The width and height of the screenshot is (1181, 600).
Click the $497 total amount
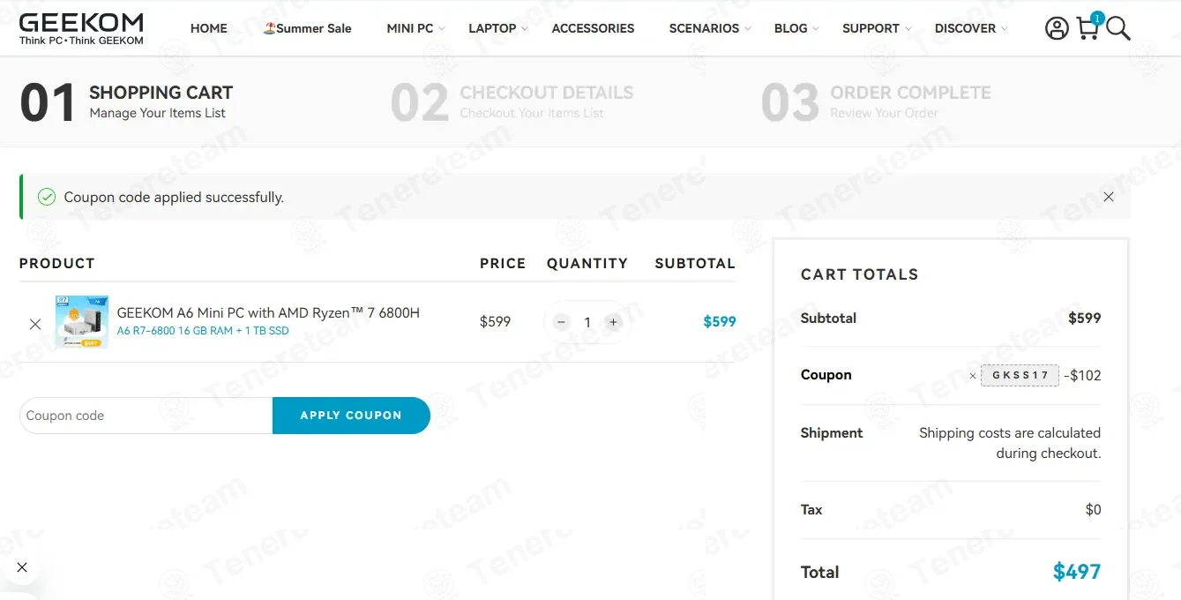tap(1077, 572)
